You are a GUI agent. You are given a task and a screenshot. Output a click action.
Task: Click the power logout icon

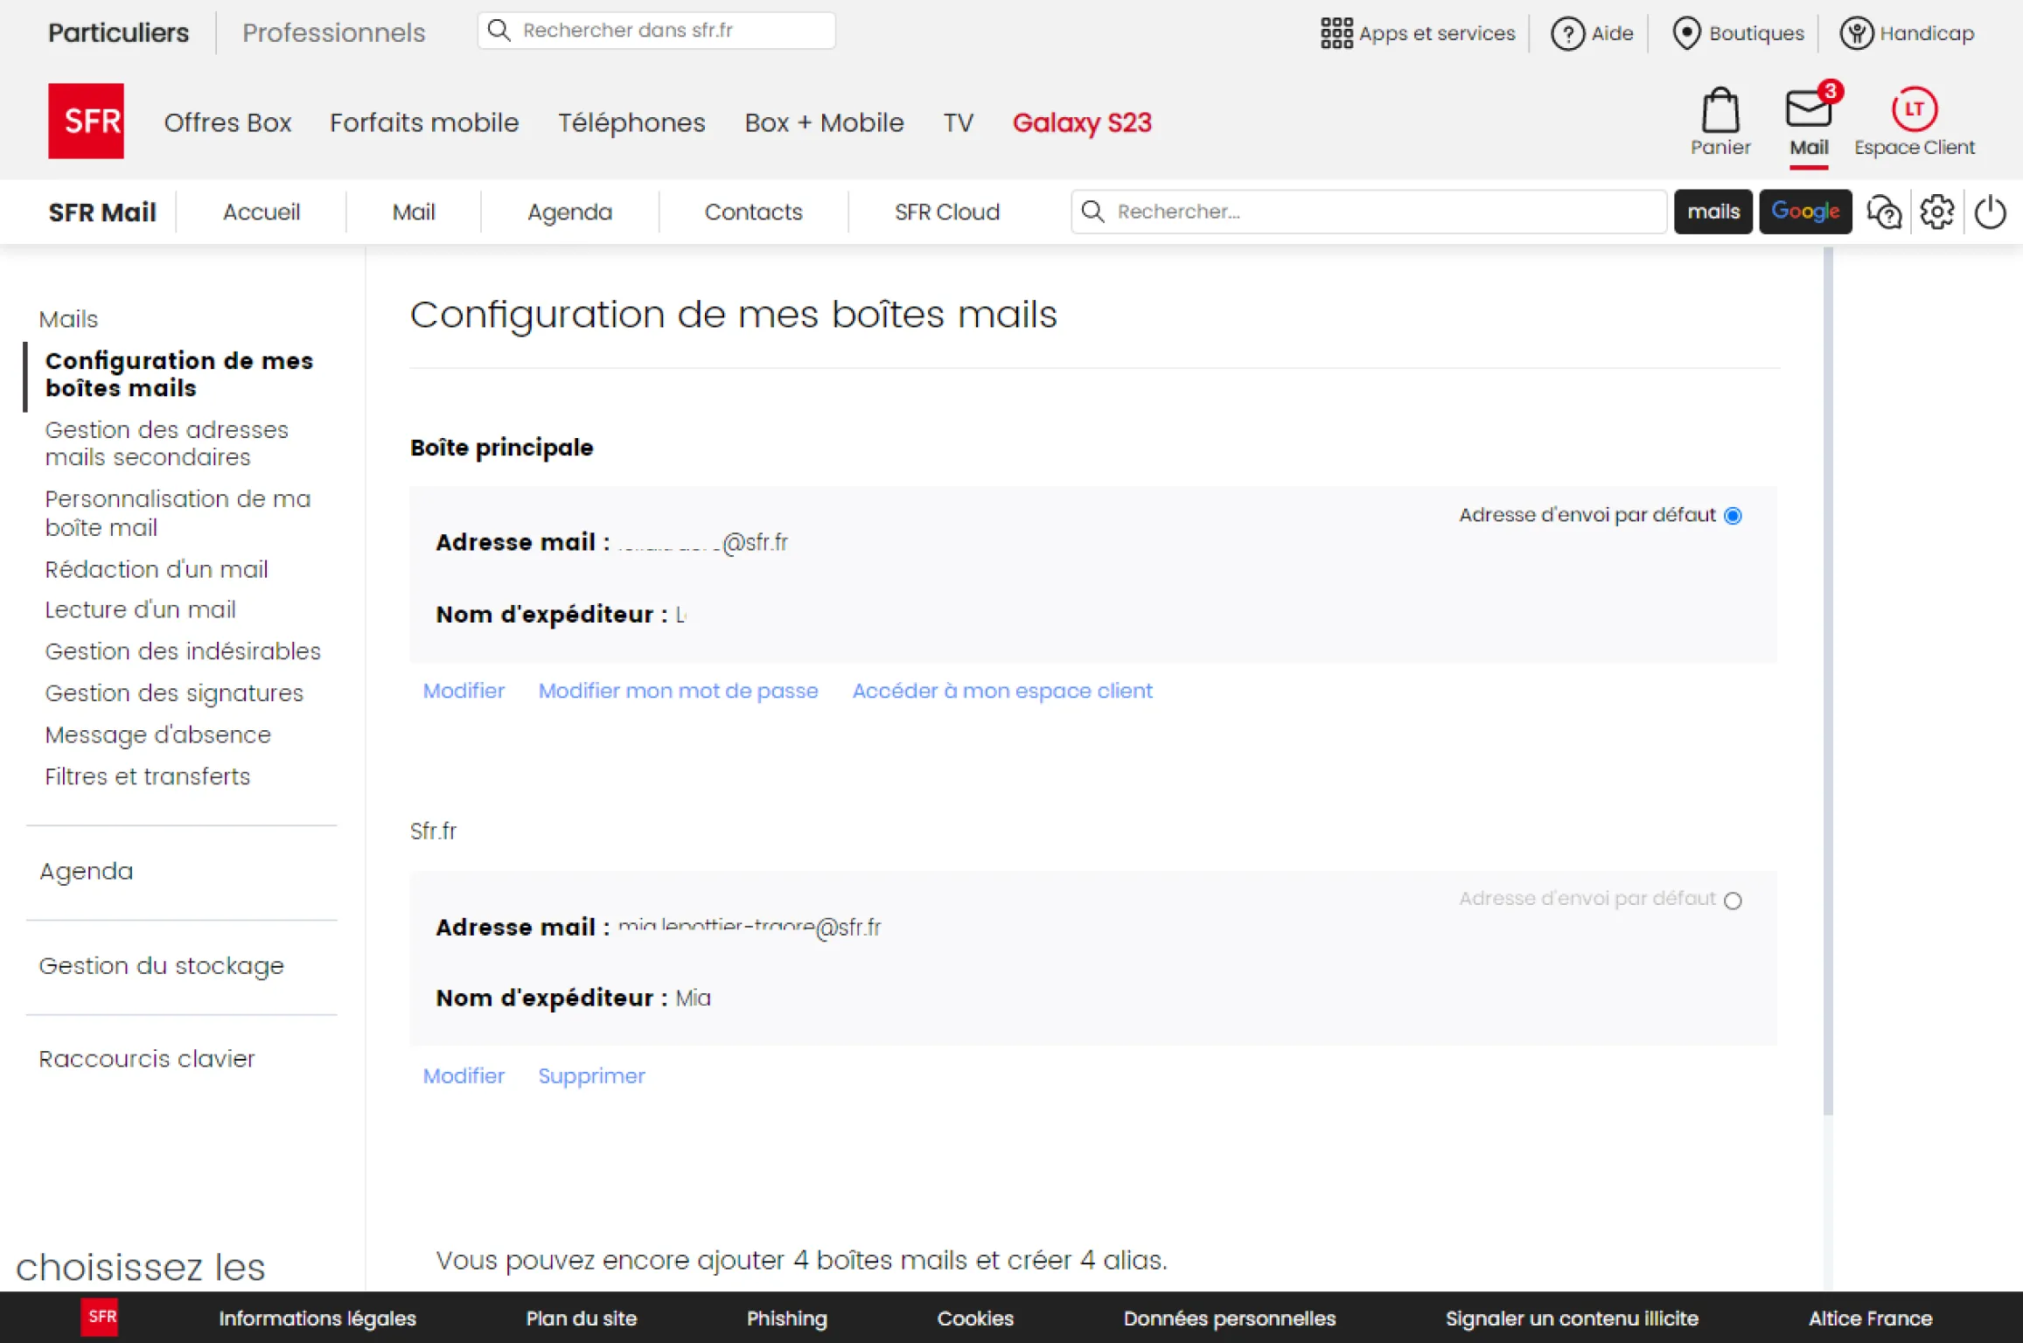[x=1990, y=212]
